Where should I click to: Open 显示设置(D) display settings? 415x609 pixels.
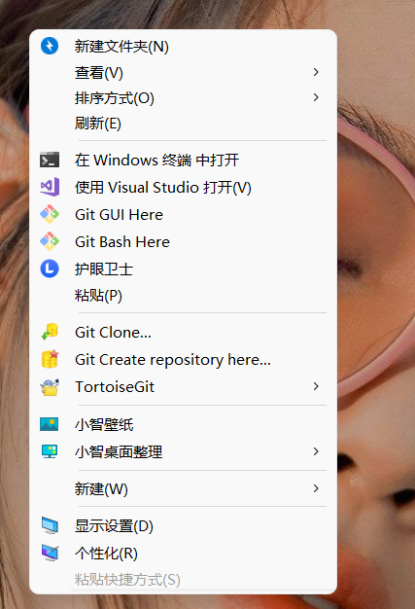(x=183, y=526)
